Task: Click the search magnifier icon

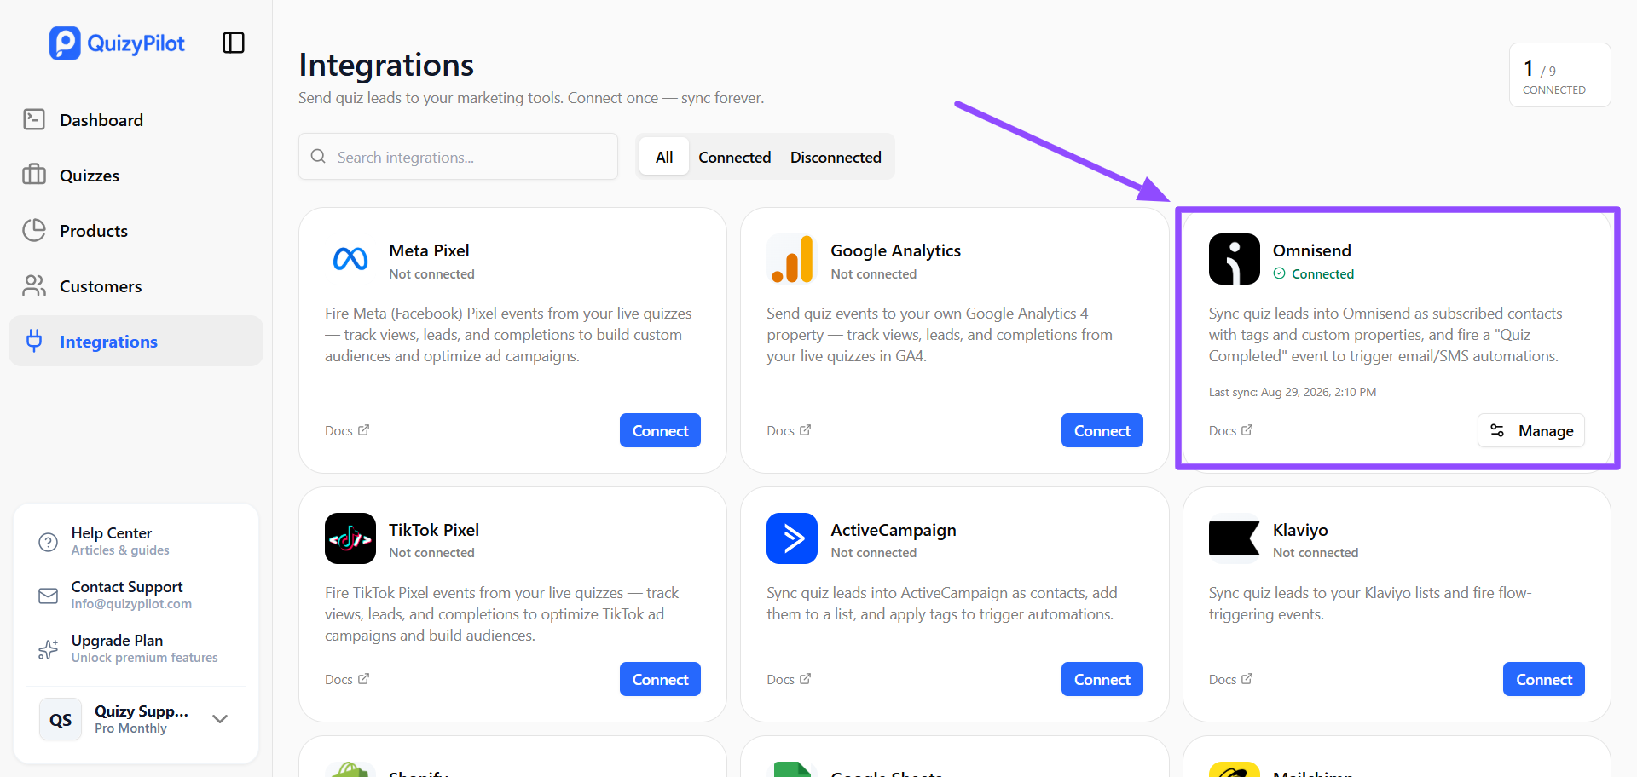Action: click(x=318, y=156)
